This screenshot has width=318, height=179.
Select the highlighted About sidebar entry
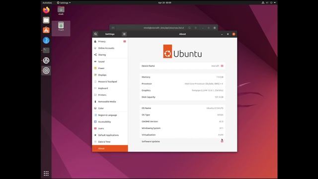[110, 149]
